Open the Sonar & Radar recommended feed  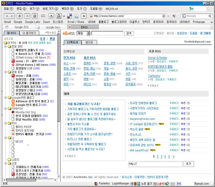pos(157,58)
